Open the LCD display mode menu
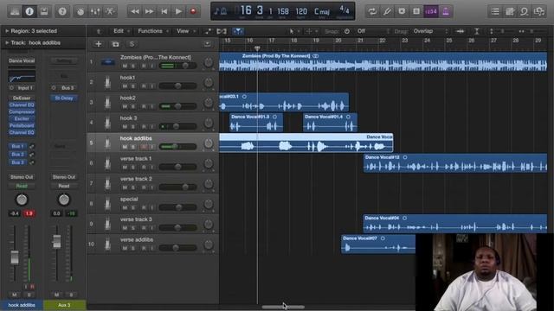Screen dimensions: 554x311 click(x=222, y=11)
